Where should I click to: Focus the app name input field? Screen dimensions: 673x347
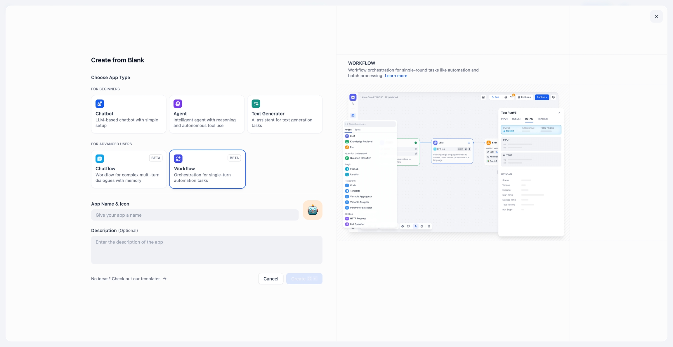[x=195, y=215]
